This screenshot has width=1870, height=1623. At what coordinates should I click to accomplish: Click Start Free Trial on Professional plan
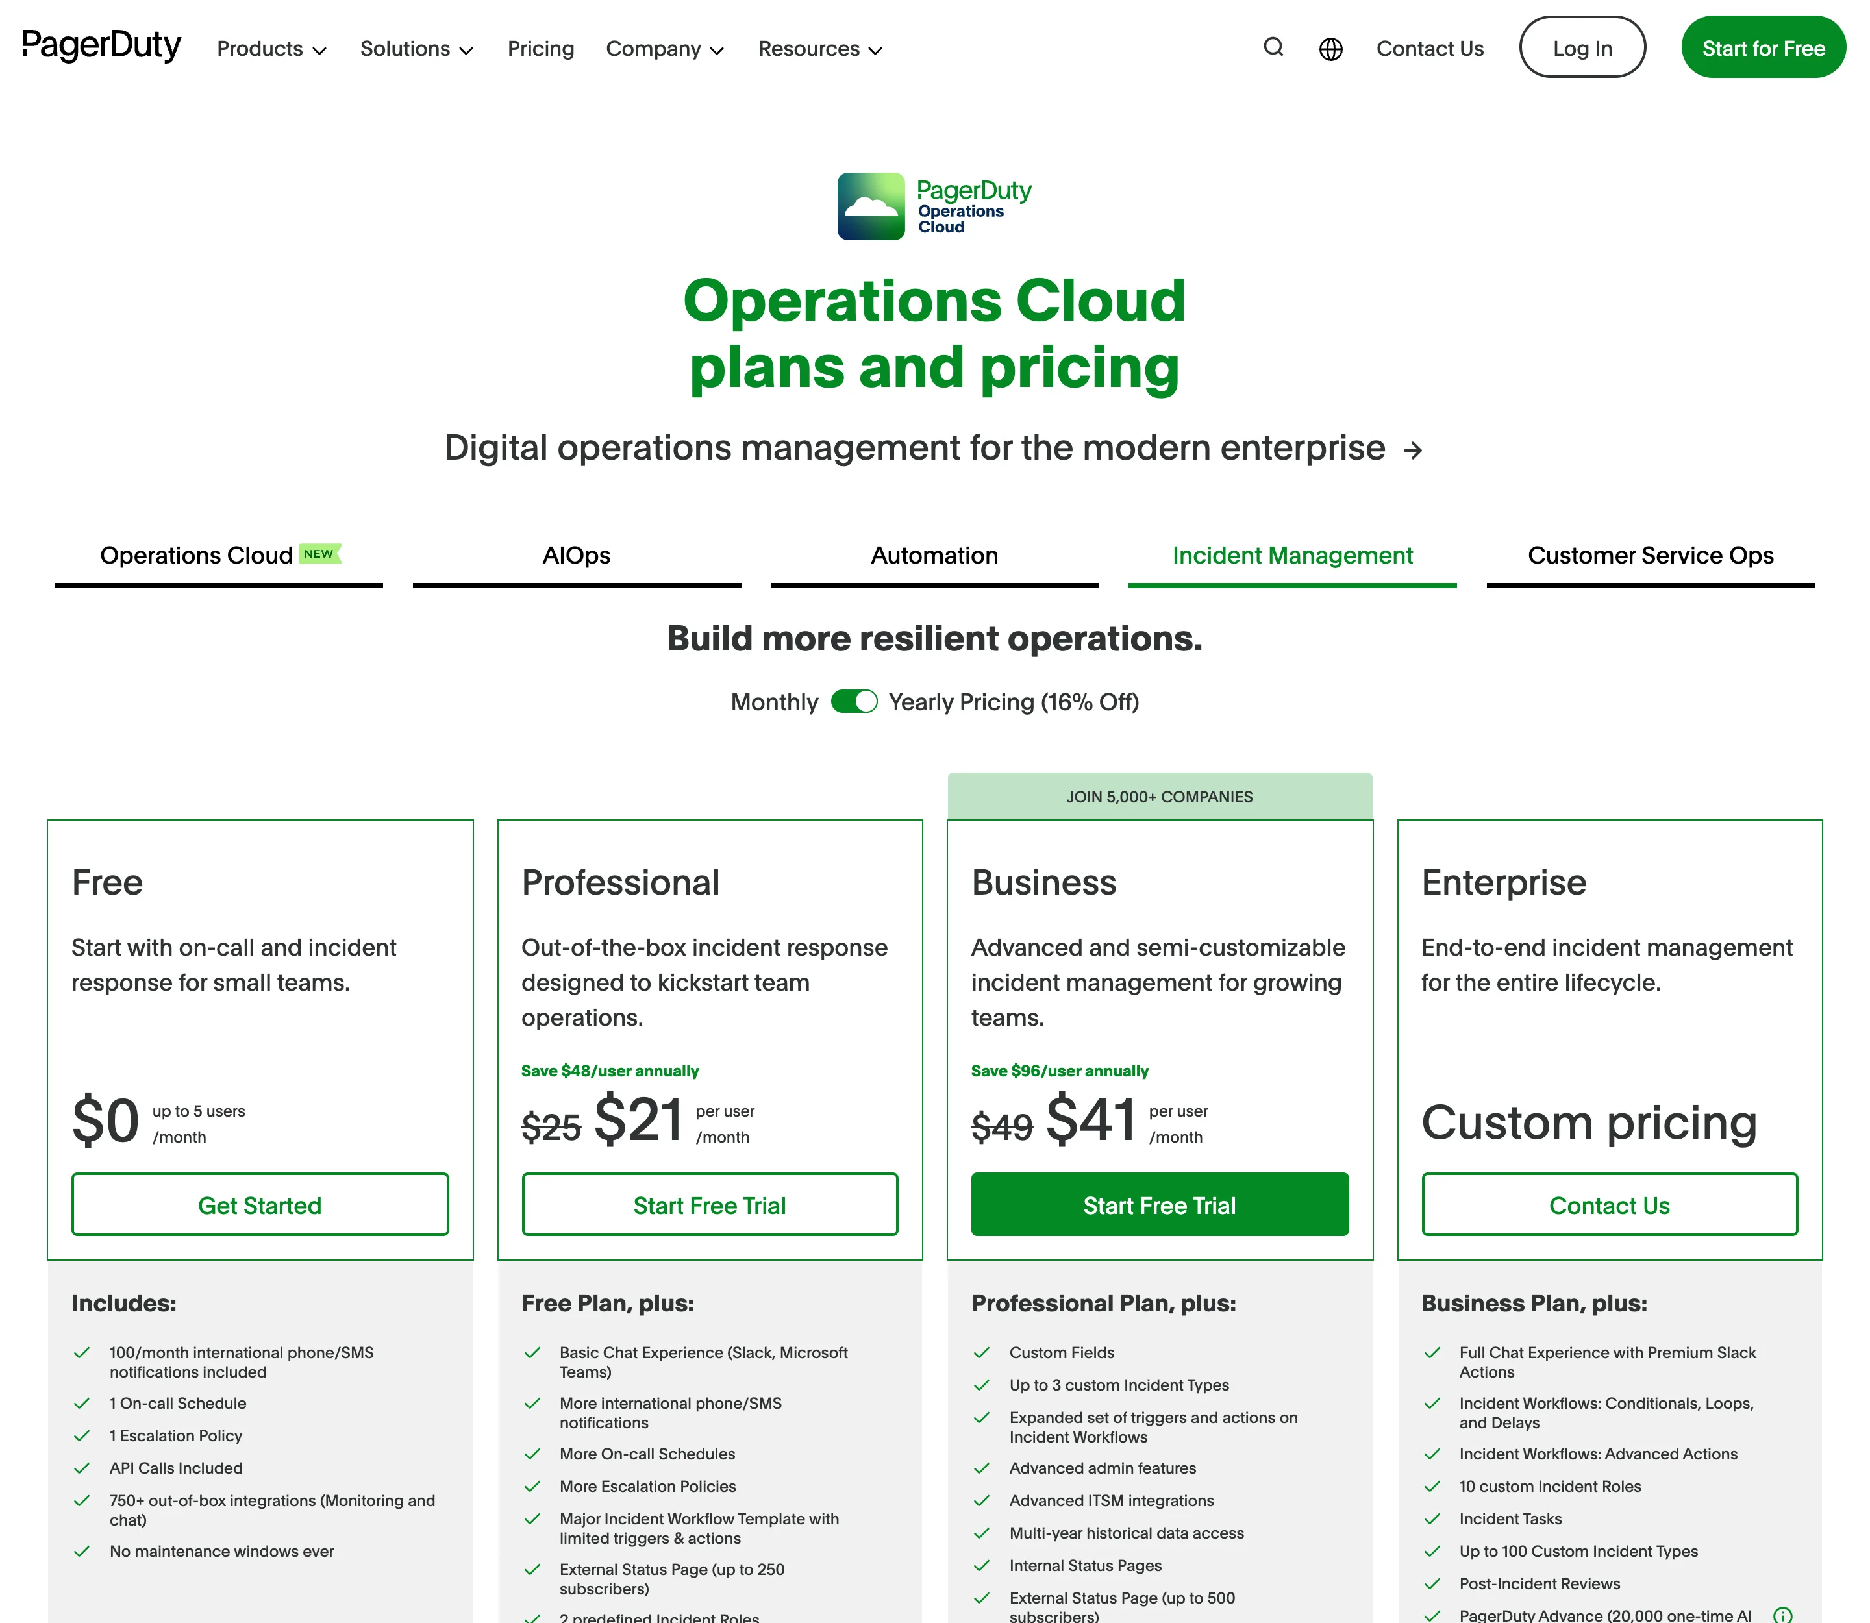[710, 1204]
